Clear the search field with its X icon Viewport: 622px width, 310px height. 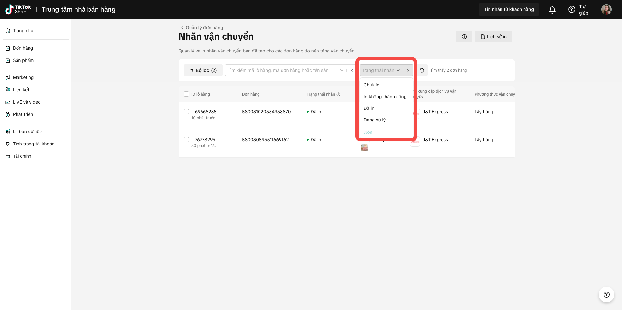pyautogui.click(x=352, y=70)
